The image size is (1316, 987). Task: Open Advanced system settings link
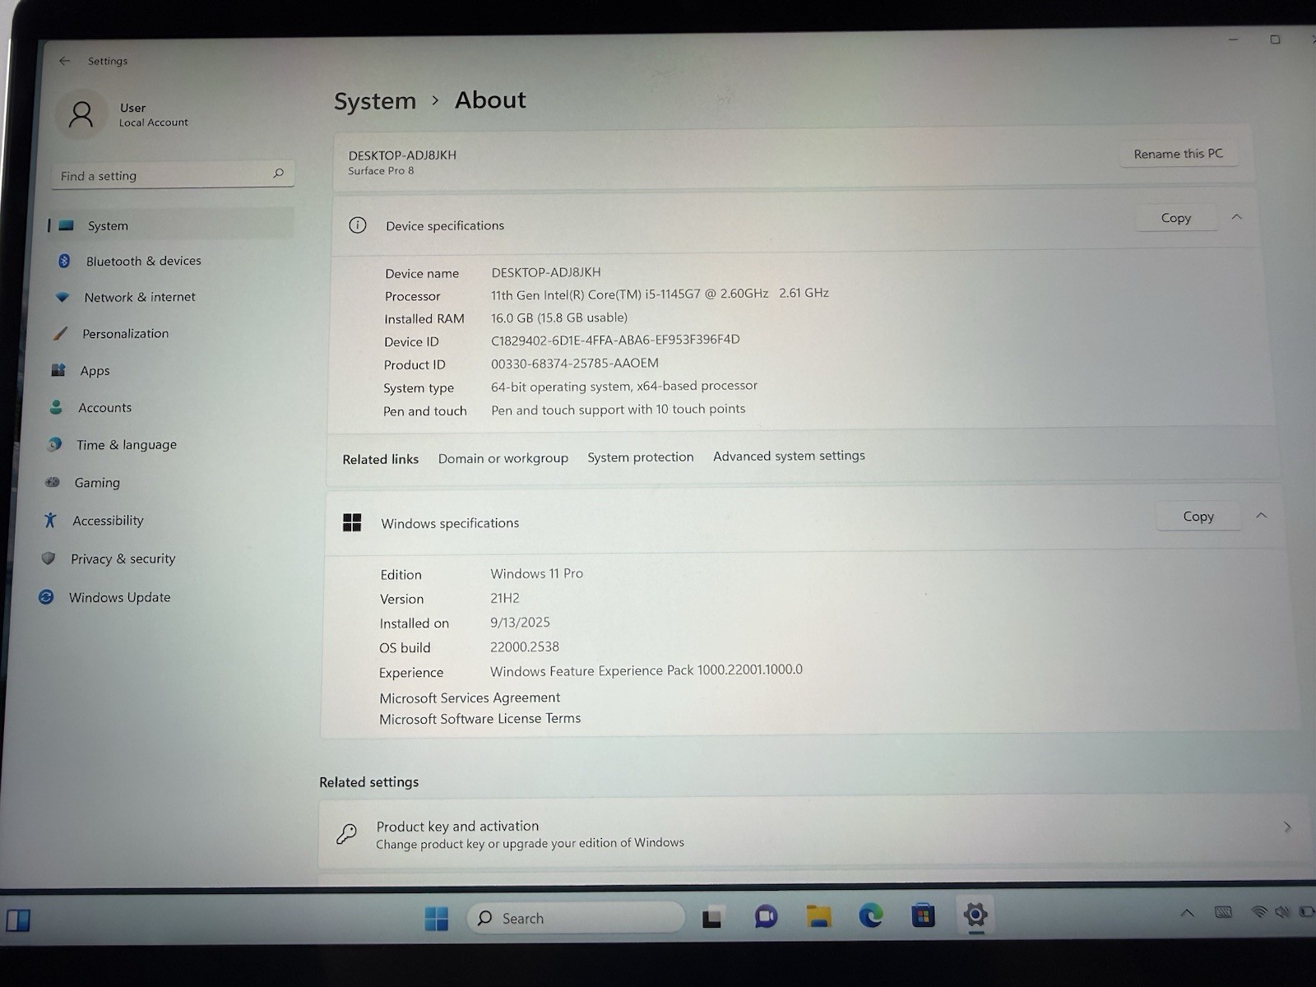(789, 456)
